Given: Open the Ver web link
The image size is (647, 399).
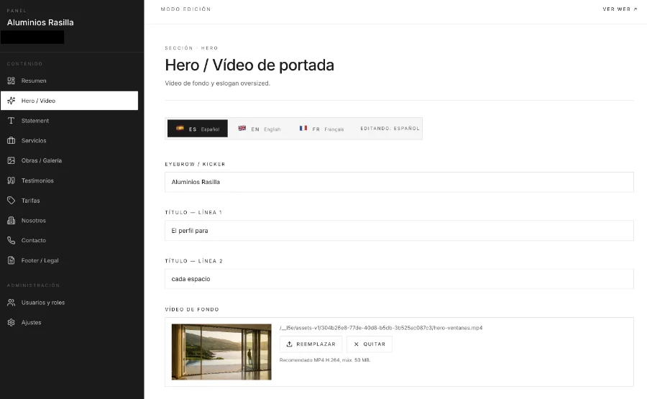Looking at the screenshot, I should (x=620, y=9).
